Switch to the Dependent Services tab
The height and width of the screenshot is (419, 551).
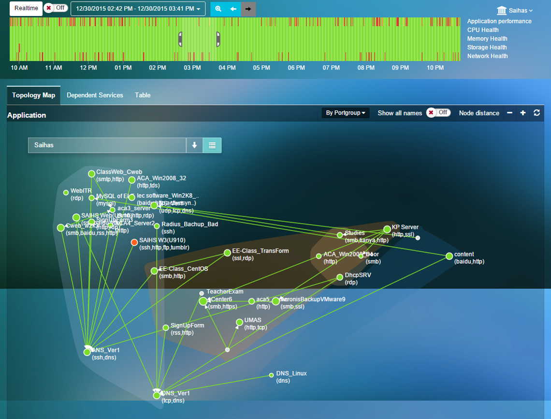click(x=95, y=95)
